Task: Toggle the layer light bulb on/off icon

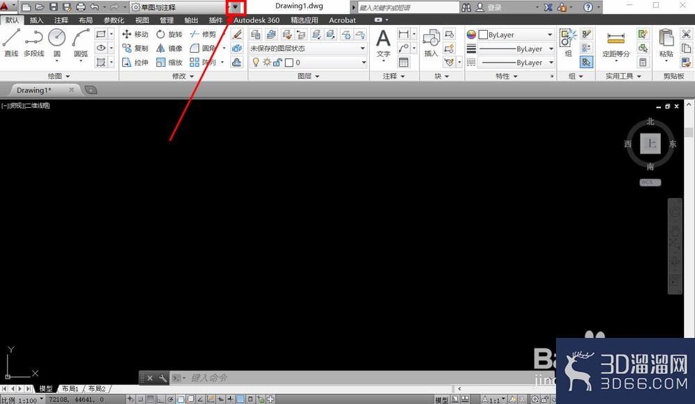Action: (x=256, y=63)
